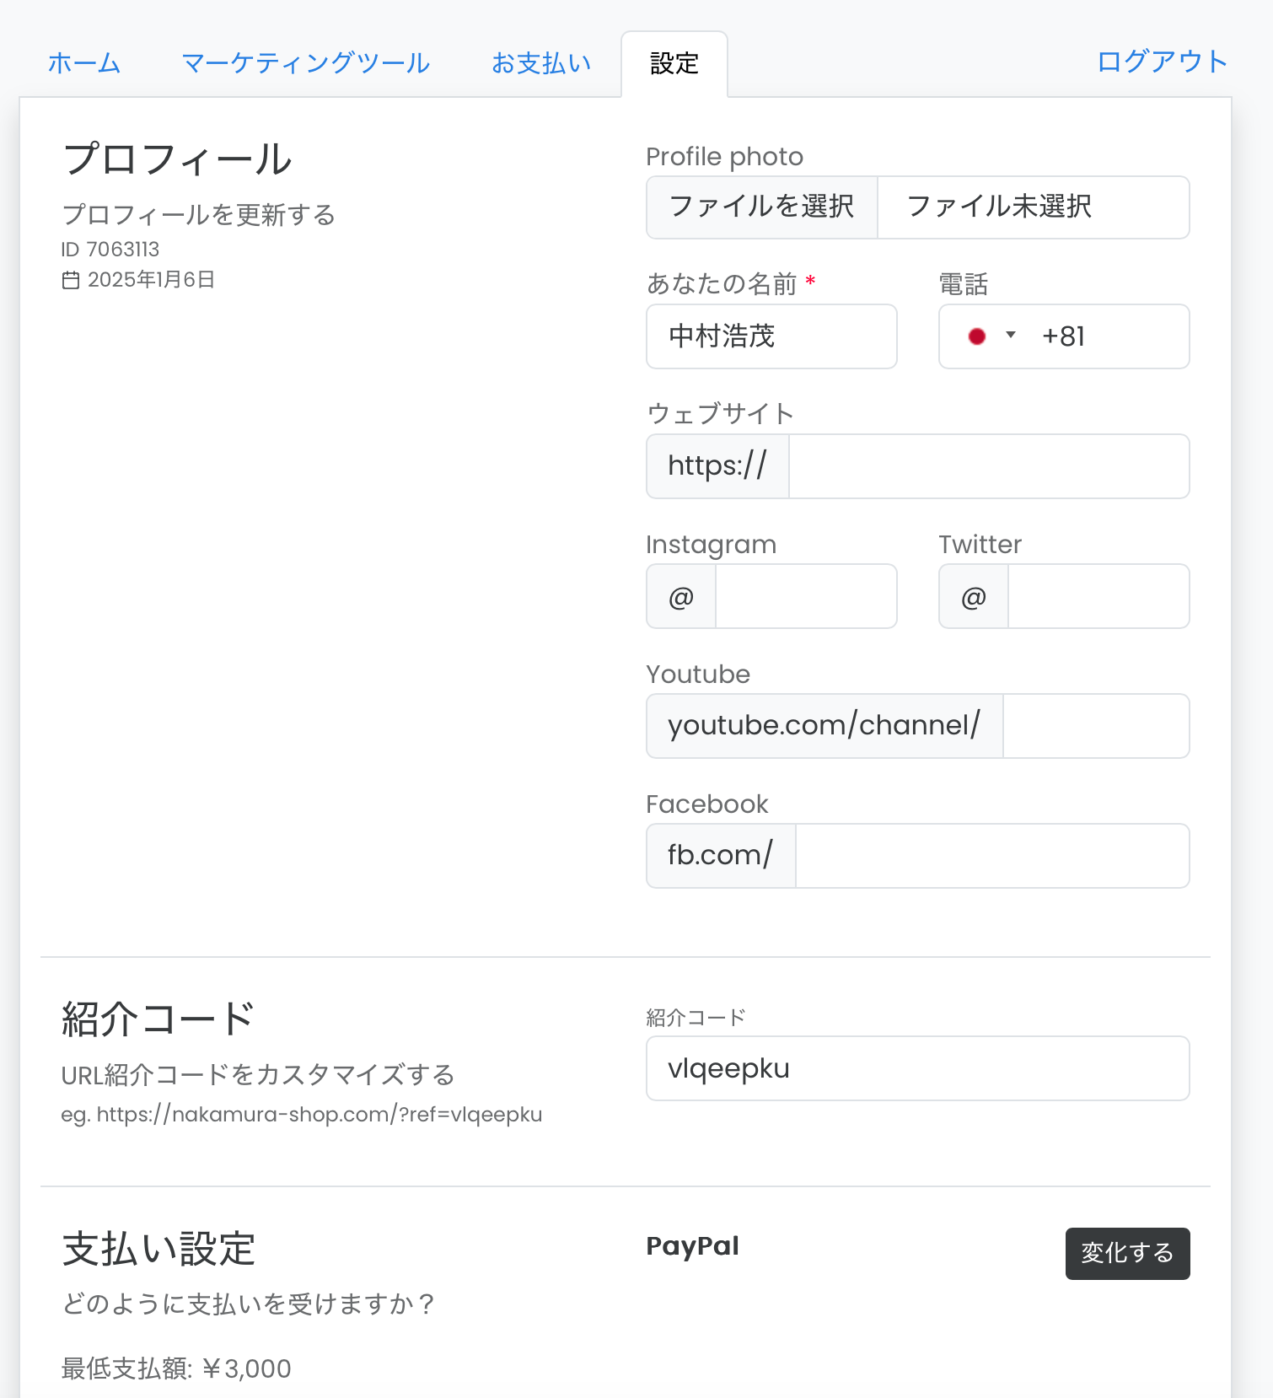The width and height of the screenshot is (1273, 1398).
Task: Open the phone country code dropdown arrow
Action: click(1010, 336)
